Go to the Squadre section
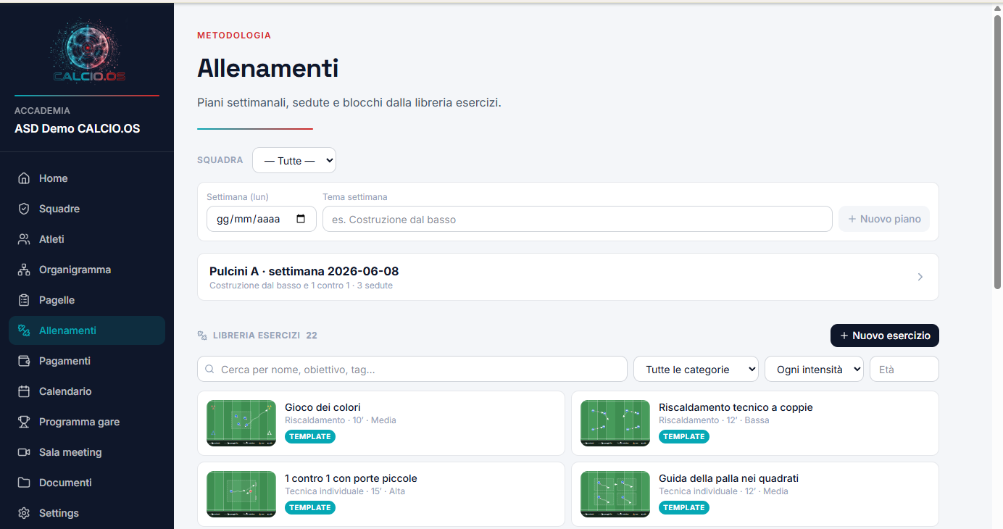This screenshot has height=529, width=1003. (x=87, y=209)
